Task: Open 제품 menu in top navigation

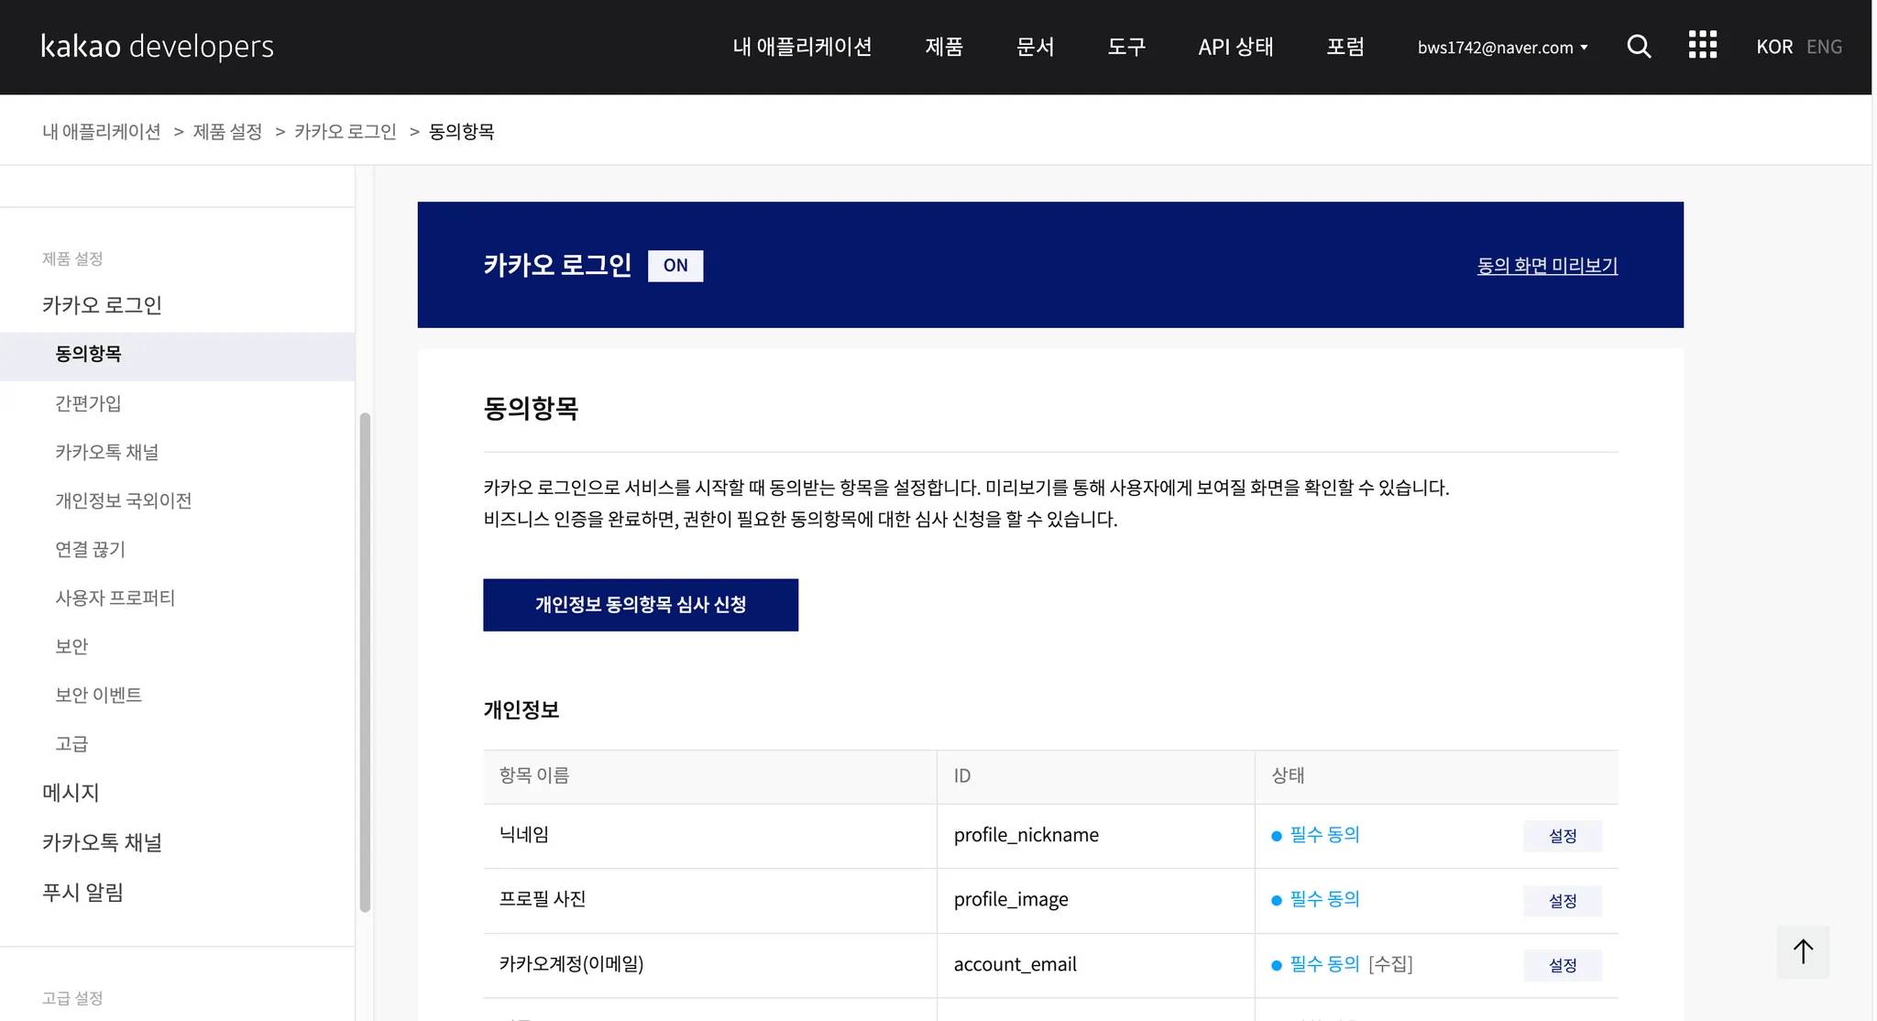Action: click(944, 47)
